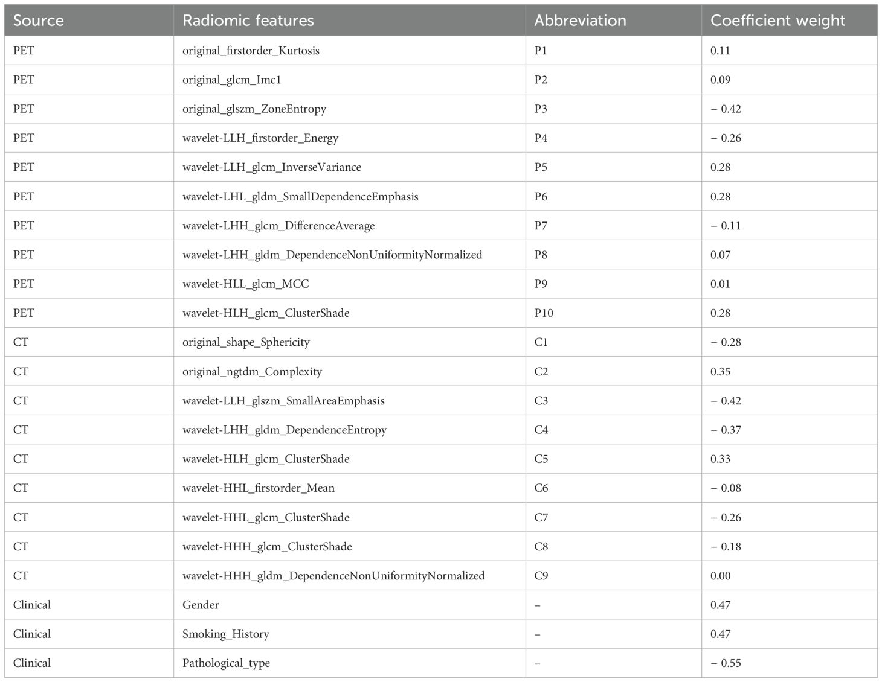Select the P5 abbreviation cell
Image resolution: width=882 pixels, height=682 pixels.
[541, 167]
